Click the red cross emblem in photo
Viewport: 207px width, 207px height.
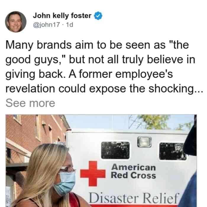[93, 174]
